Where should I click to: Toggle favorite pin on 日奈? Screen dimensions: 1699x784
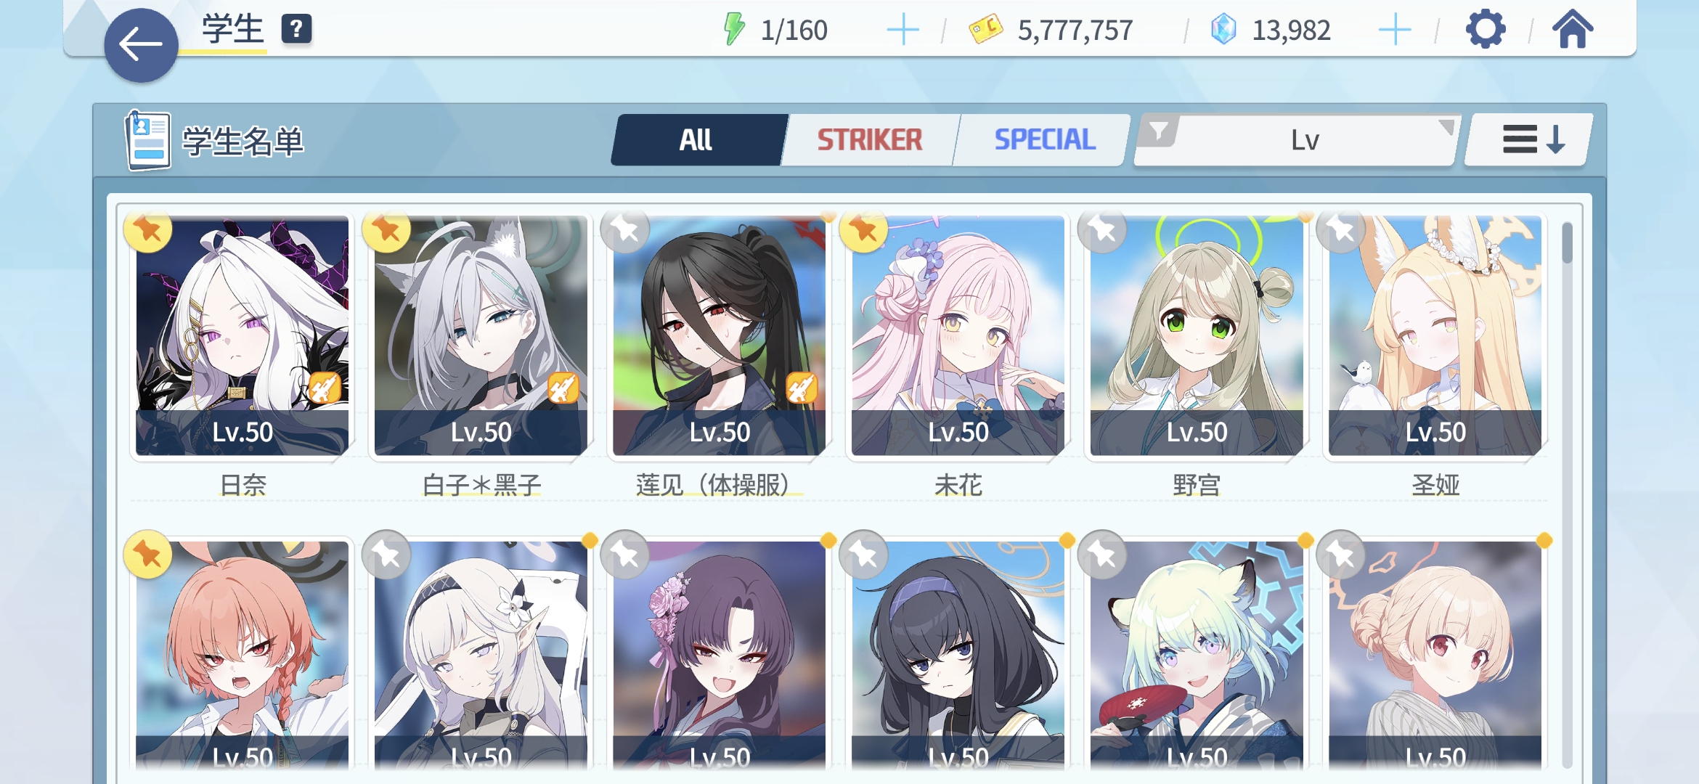click(148, 230)
